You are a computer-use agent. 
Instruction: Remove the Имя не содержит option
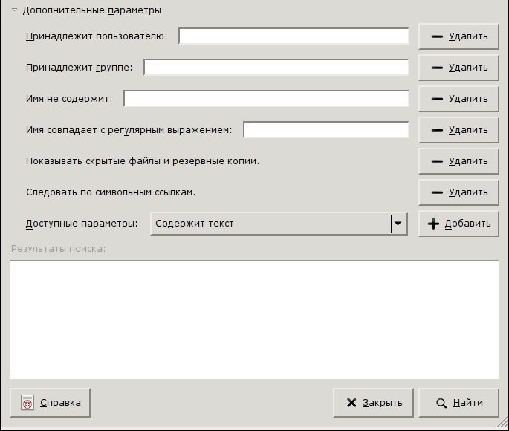coord(458,99)
